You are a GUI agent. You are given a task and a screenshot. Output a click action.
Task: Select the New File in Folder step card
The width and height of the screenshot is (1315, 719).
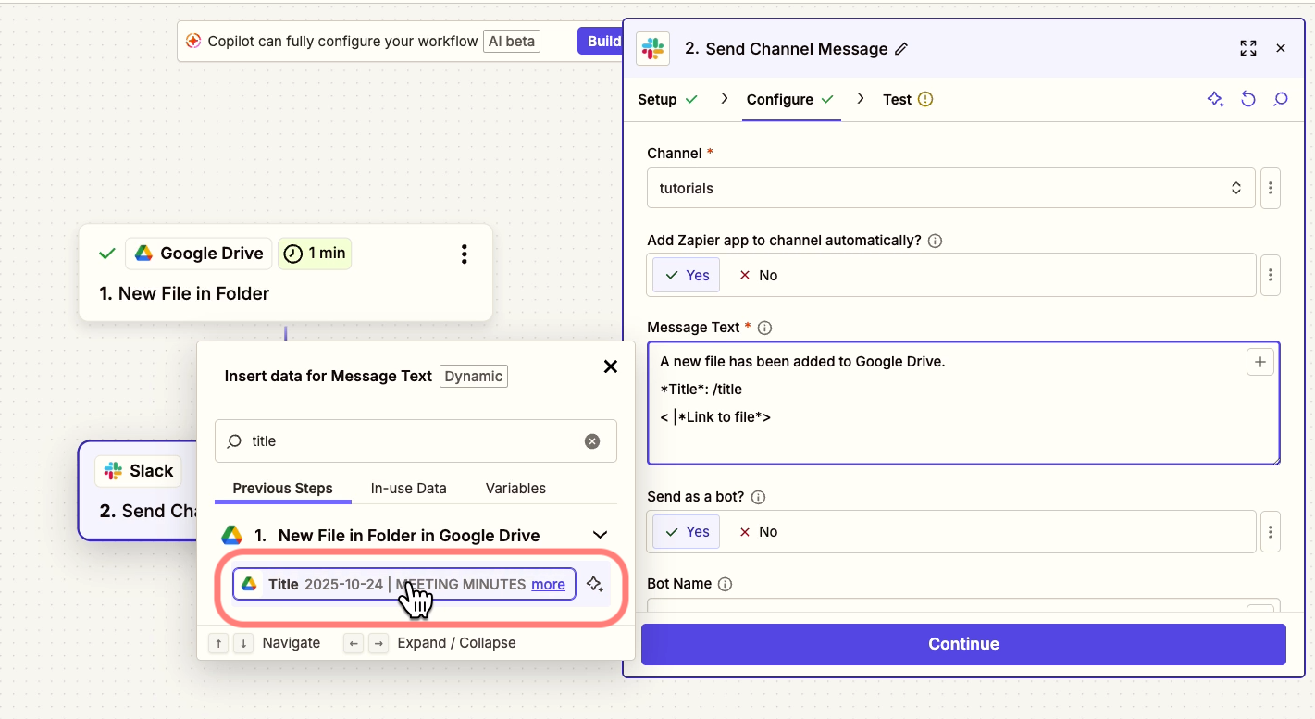tap(285, 273)
